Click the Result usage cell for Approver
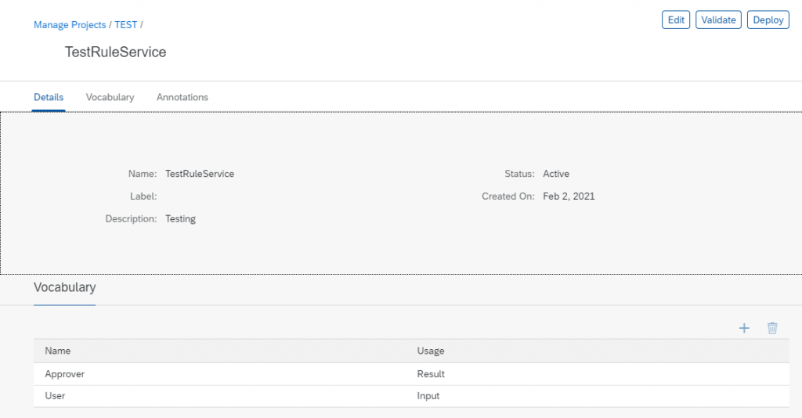 (x=431, y=374)
